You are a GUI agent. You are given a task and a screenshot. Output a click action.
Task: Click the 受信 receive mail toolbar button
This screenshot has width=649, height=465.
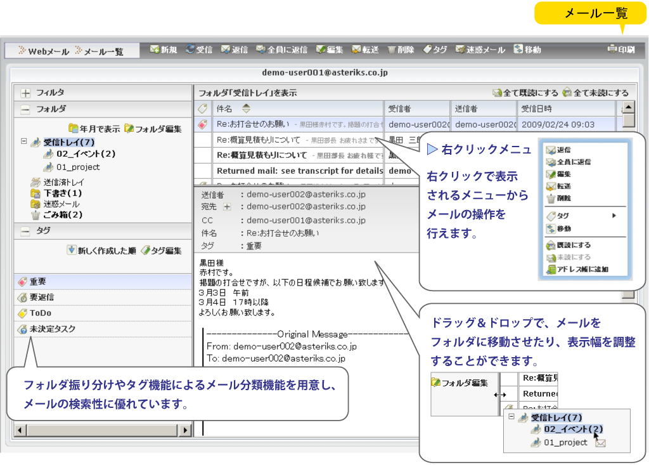199,49
